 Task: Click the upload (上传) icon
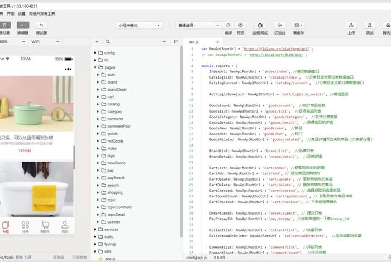point(351,25)
